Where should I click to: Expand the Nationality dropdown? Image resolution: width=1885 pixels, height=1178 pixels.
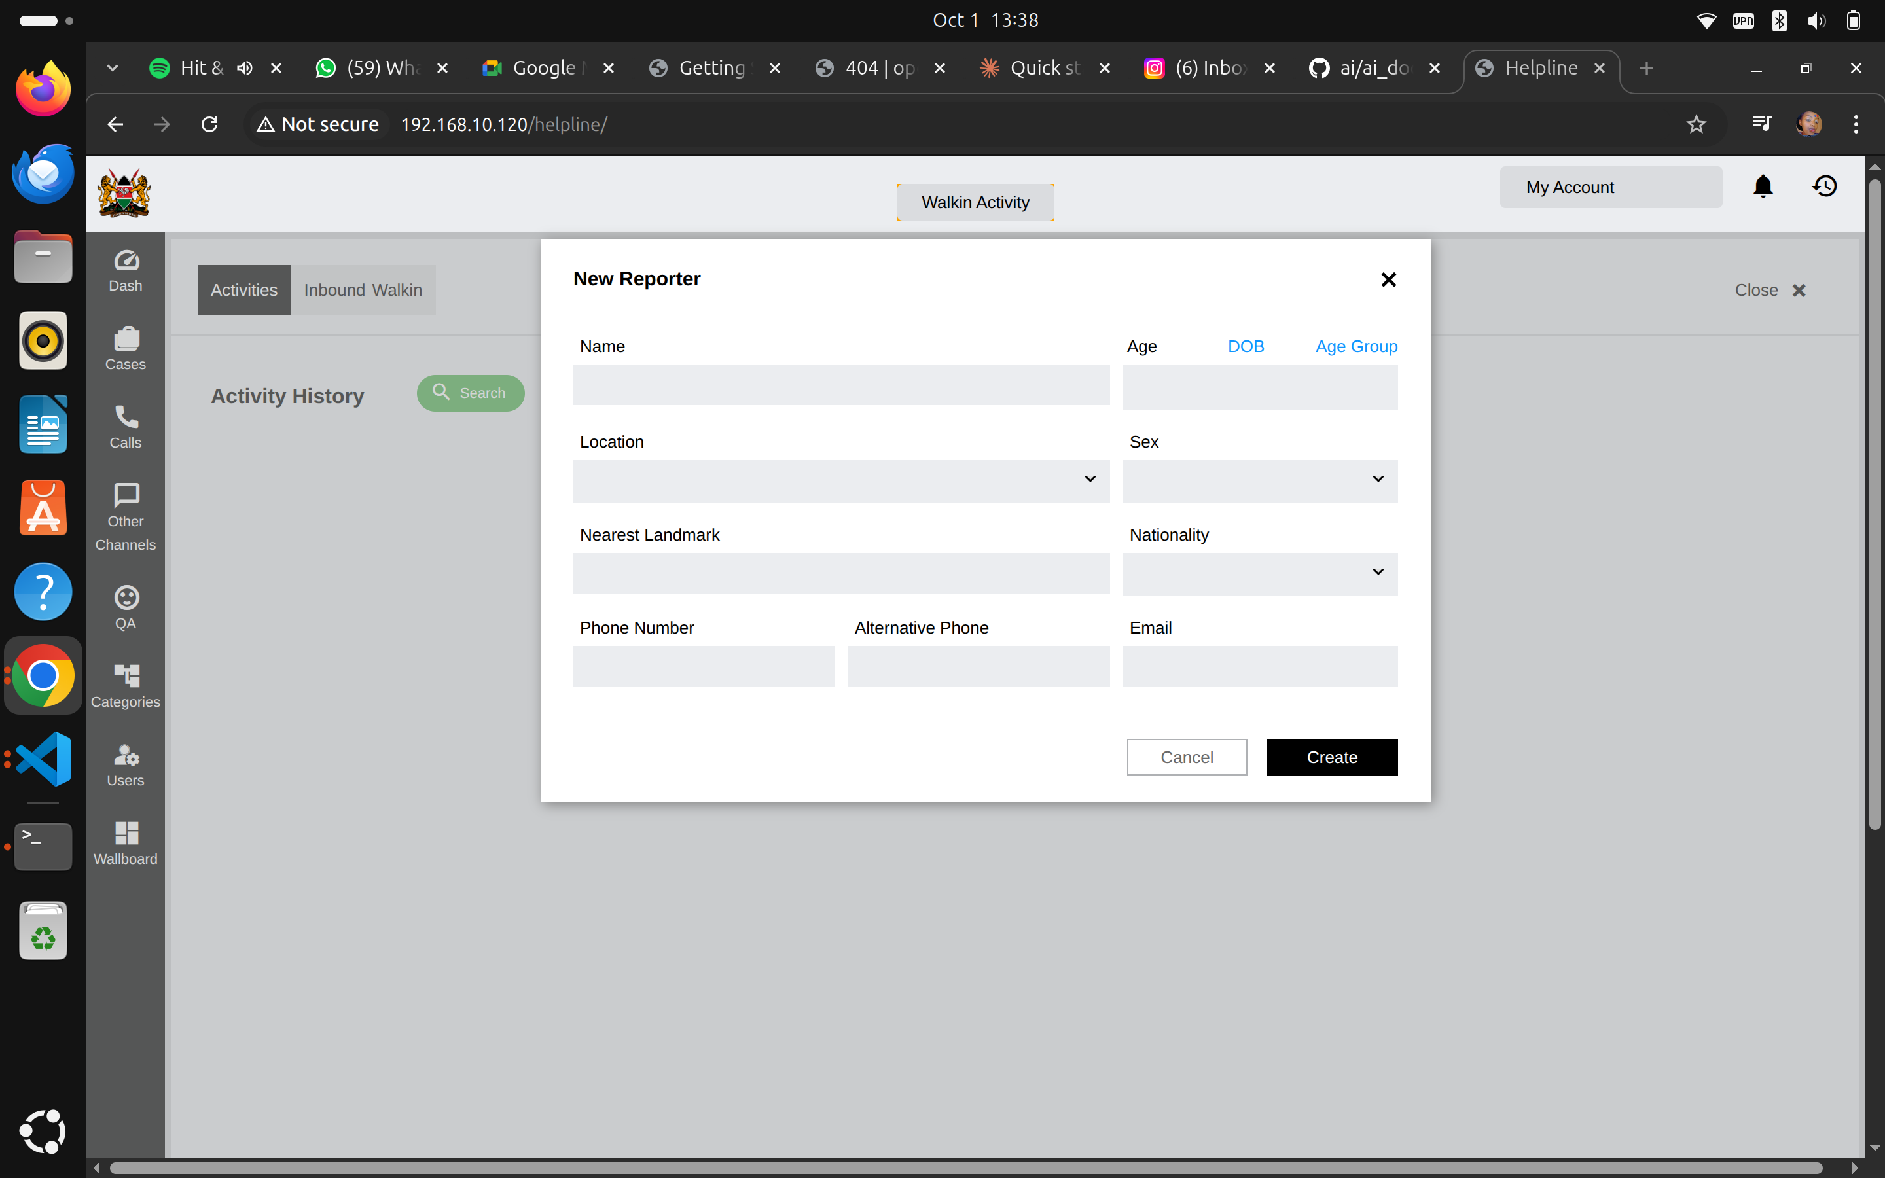point(1259,573)
